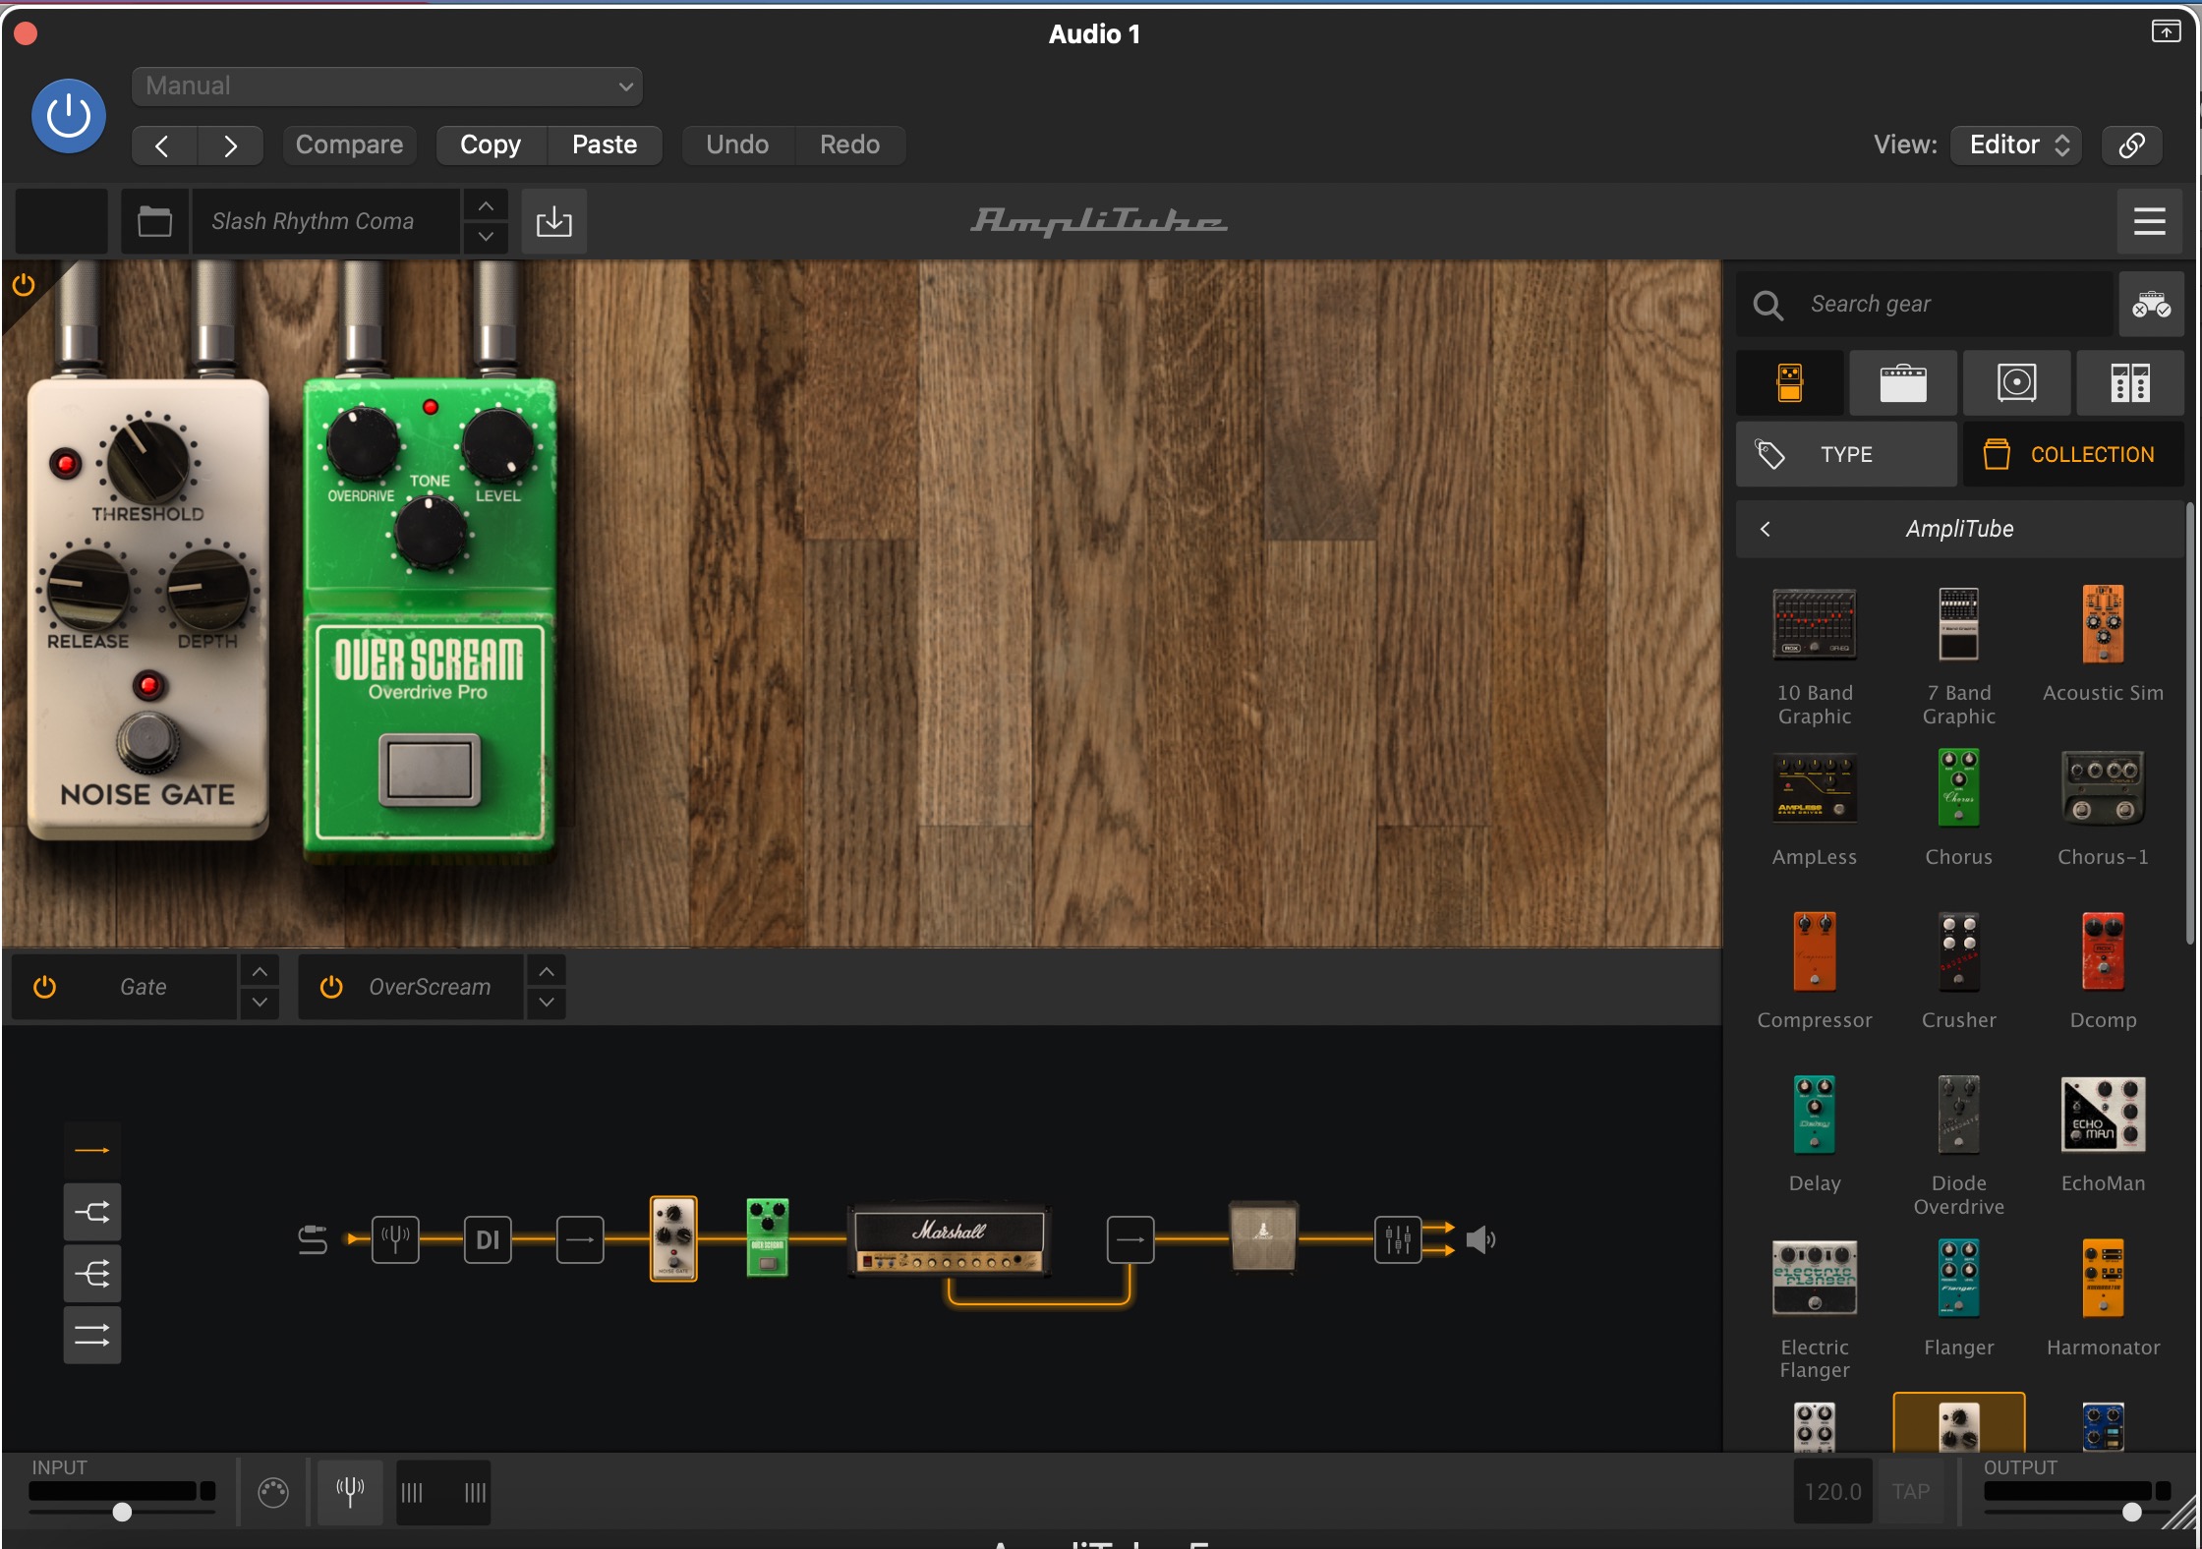Image resolution: width=2202 pixels, height=1549 pixels.
Task: Toggle the stompbox section power icon
Action: [x=24, y=285]
